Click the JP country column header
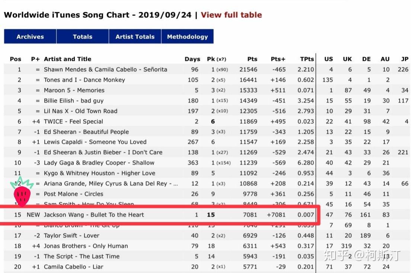Screen dimensions: 411x273 pos(404,59)
